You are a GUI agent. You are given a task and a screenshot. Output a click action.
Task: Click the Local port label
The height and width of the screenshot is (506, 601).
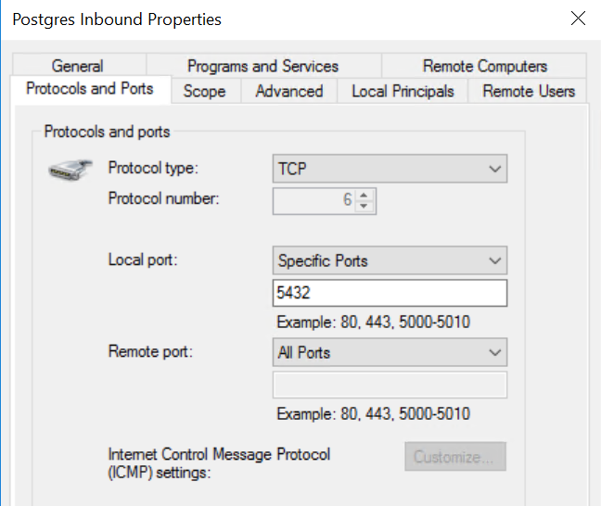click(143, 259)
